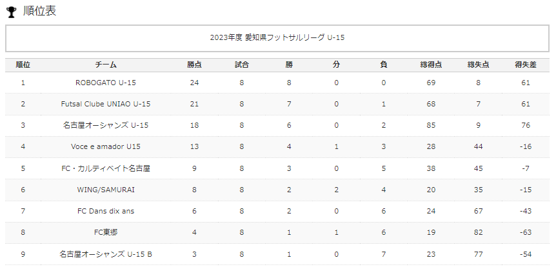
Task: Select the 2023年度 愛知県フットサルリーグ U-15 title box
Action: (277, 38)
